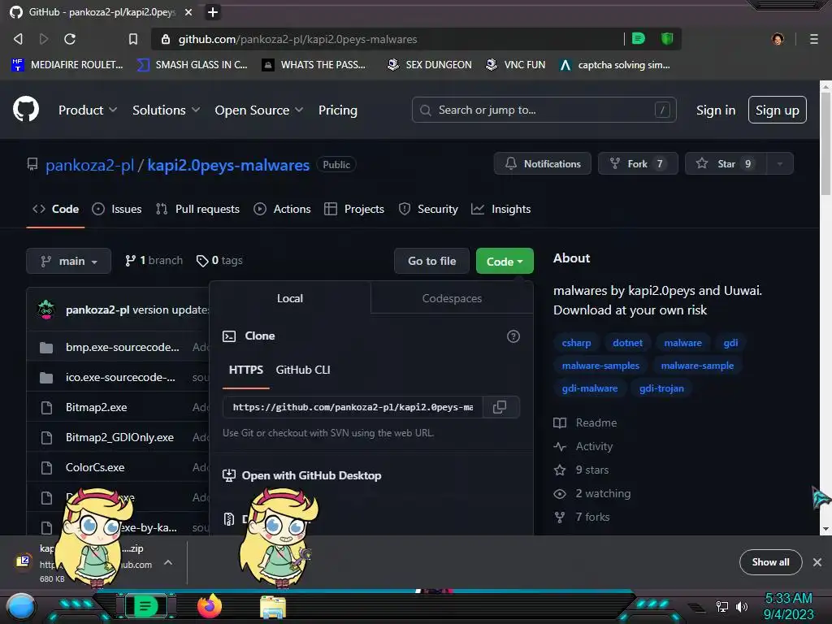Viewport: 832px width, 624px height.
Task: Open the Insights tab
Action: tap(500, 209)
